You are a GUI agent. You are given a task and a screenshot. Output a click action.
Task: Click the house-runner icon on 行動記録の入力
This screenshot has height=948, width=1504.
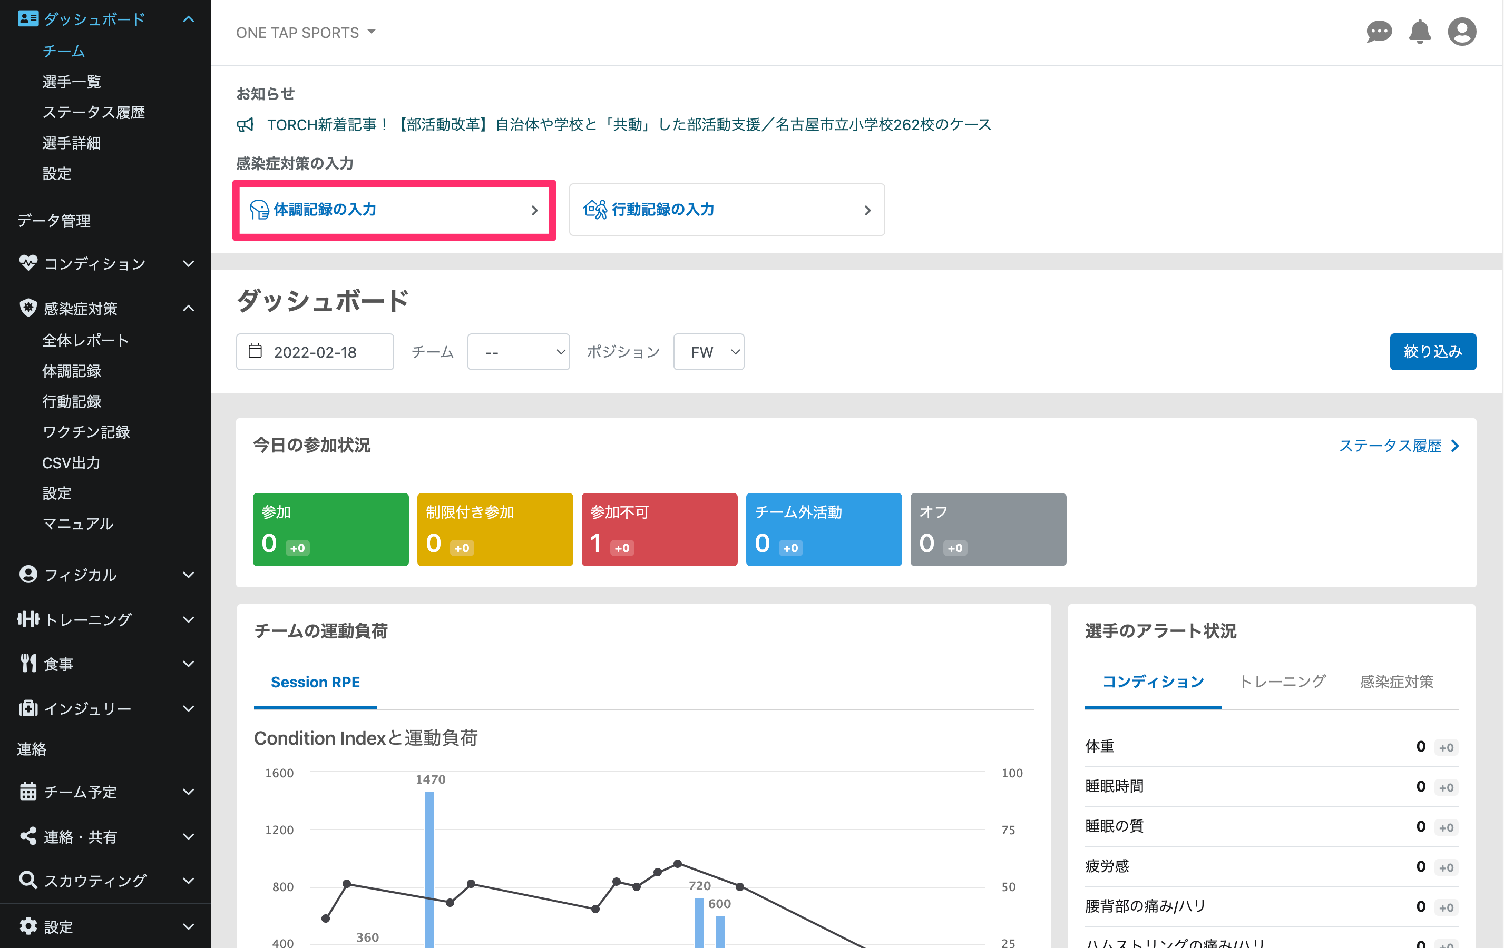pos(594,210)
